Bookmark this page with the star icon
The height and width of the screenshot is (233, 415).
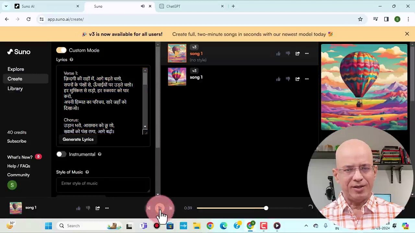pos(360,19)
